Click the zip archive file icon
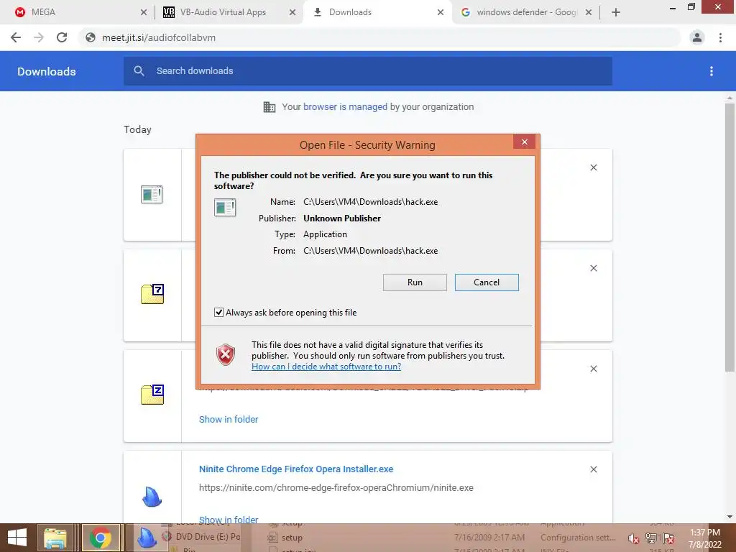The height and width of the screenshot is (552, 736). click(x=152, y=395)
